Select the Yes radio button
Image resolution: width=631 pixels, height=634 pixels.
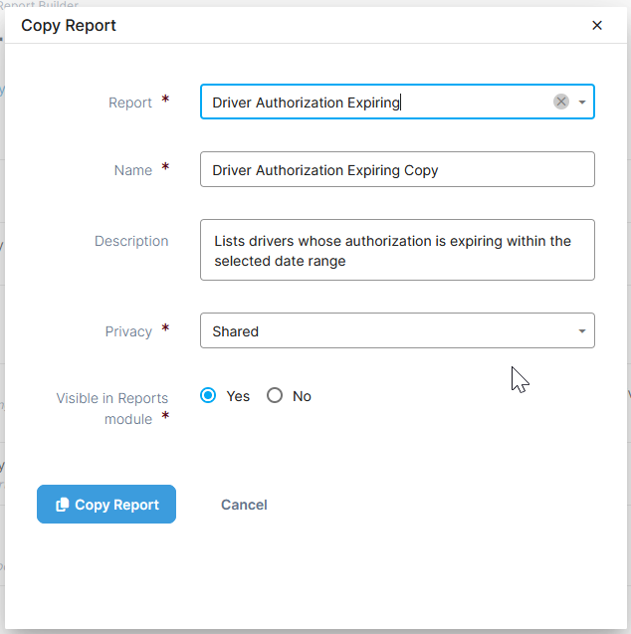(208, 396)
